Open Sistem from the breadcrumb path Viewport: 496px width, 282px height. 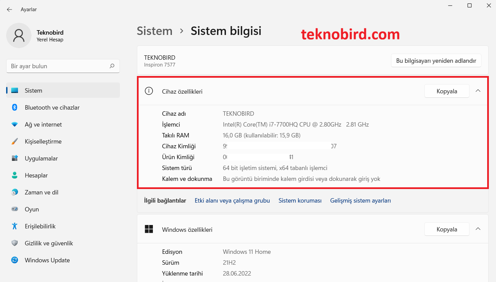coord(155,31)
